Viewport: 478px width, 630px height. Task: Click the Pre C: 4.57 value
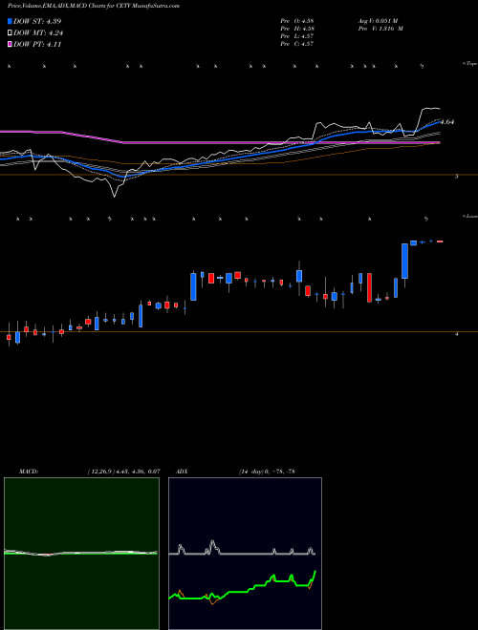coord(297,44)
